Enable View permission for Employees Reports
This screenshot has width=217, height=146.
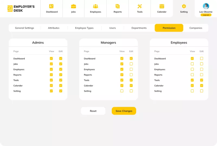click(x=192, y=75)
